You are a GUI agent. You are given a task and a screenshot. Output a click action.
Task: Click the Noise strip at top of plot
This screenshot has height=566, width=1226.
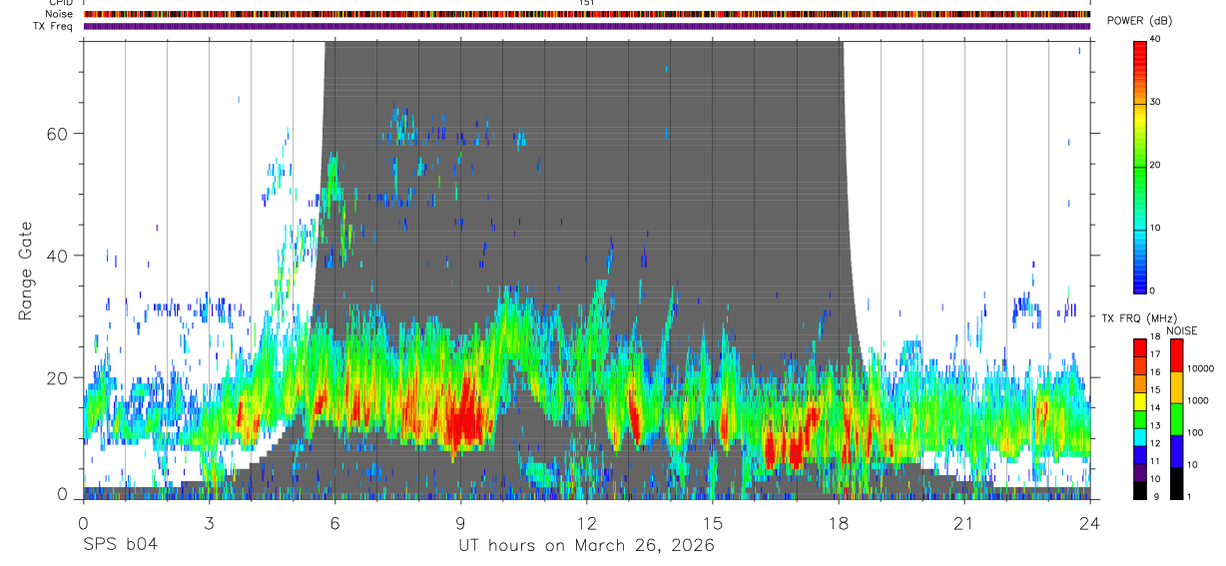tap(587, 14)
